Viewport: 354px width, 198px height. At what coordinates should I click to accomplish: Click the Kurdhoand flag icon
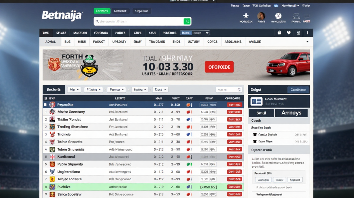[x=52, y=157]
